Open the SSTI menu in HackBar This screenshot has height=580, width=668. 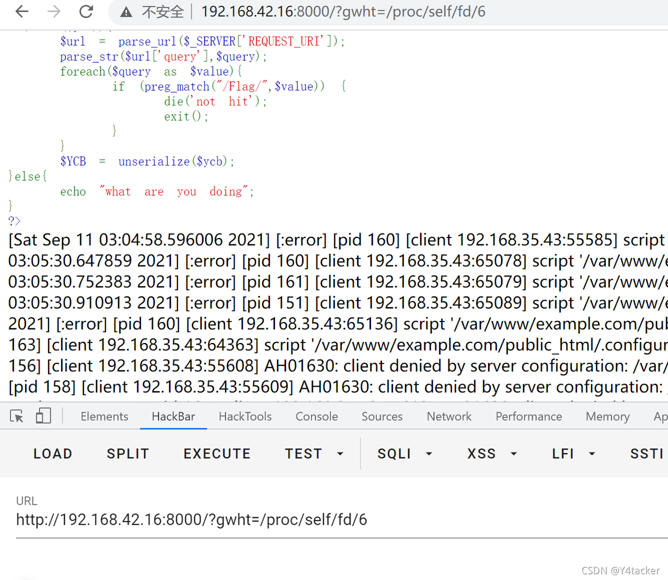647,454
